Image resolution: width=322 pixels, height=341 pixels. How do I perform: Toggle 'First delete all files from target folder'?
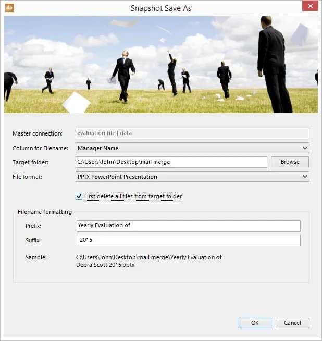(79, 196)
